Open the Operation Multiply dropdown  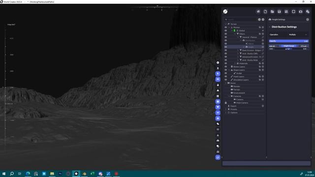point(298,34)
